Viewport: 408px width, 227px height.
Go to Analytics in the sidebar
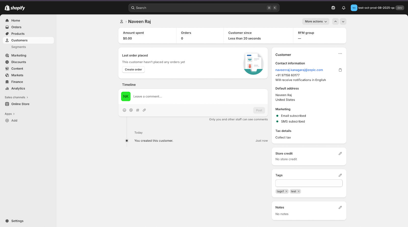18,89
